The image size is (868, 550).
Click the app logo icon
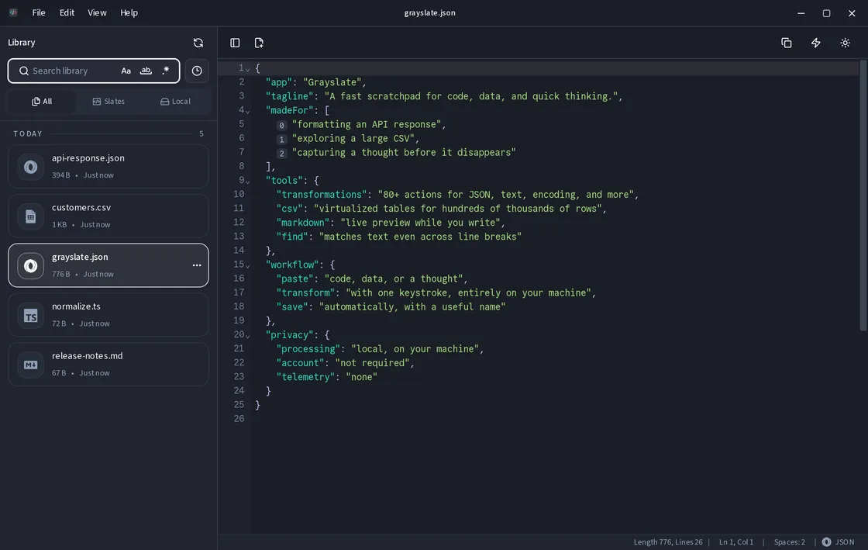click(x=13, y=12)
